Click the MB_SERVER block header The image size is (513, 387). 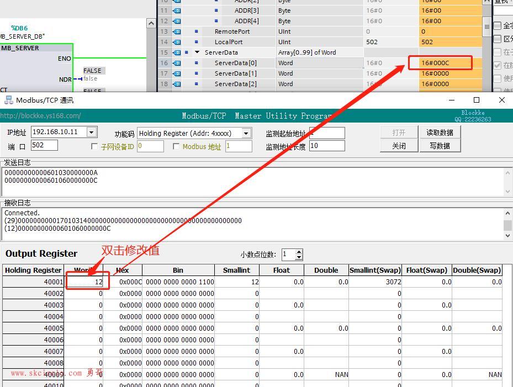pos(36,48)
